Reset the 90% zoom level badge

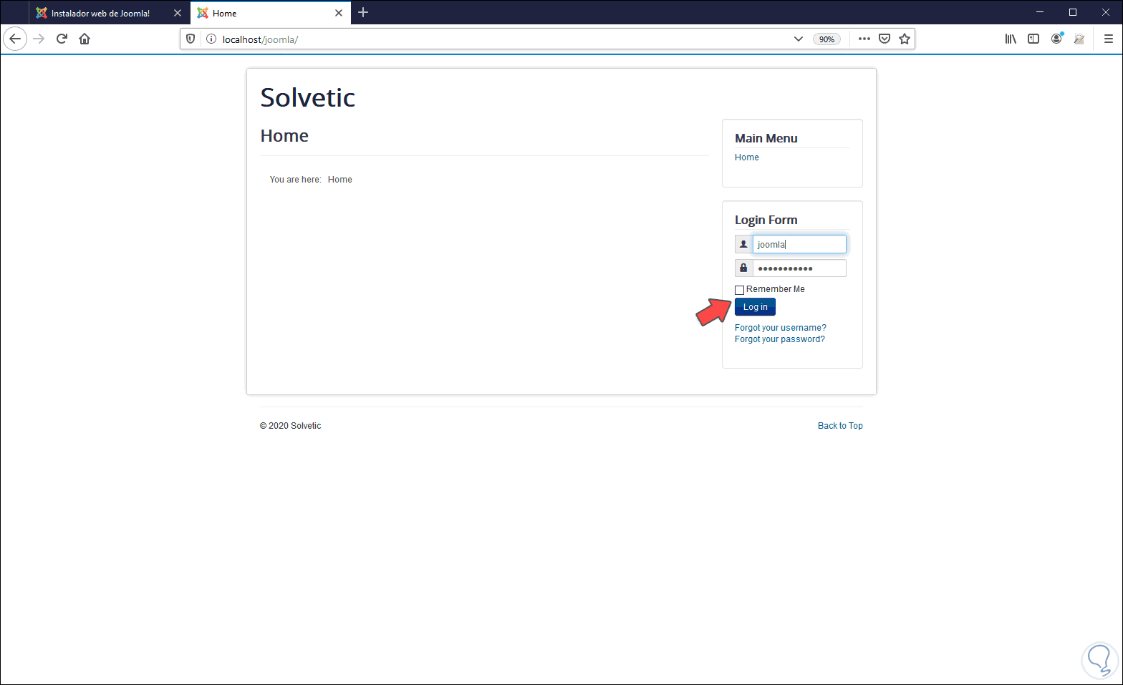tap(826, 39)
